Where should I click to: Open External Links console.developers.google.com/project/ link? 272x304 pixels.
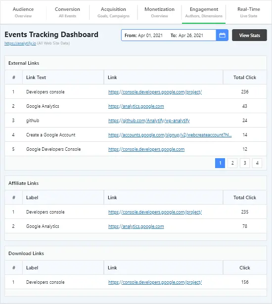155,92
